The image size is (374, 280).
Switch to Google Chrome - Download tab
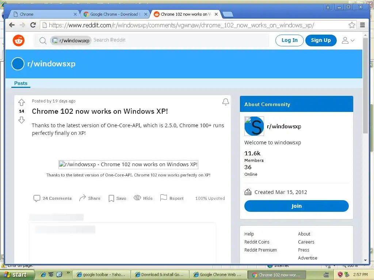pos(114,14)
